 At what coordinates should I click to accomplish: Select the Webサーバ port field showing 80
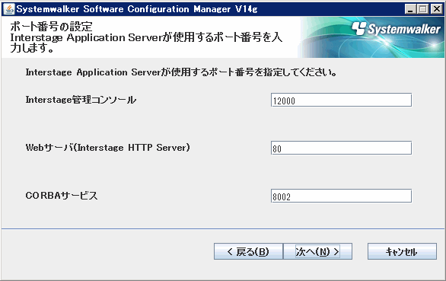(341, 148)
